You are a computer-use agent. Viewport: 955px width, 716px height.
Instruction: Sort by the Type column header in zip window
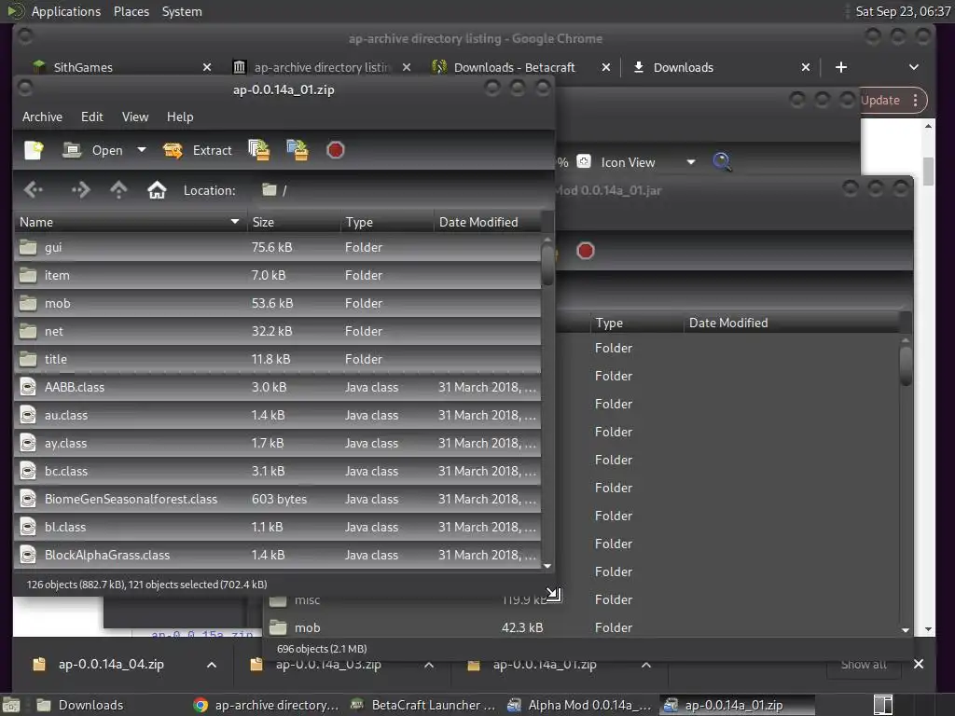[387, 222]
